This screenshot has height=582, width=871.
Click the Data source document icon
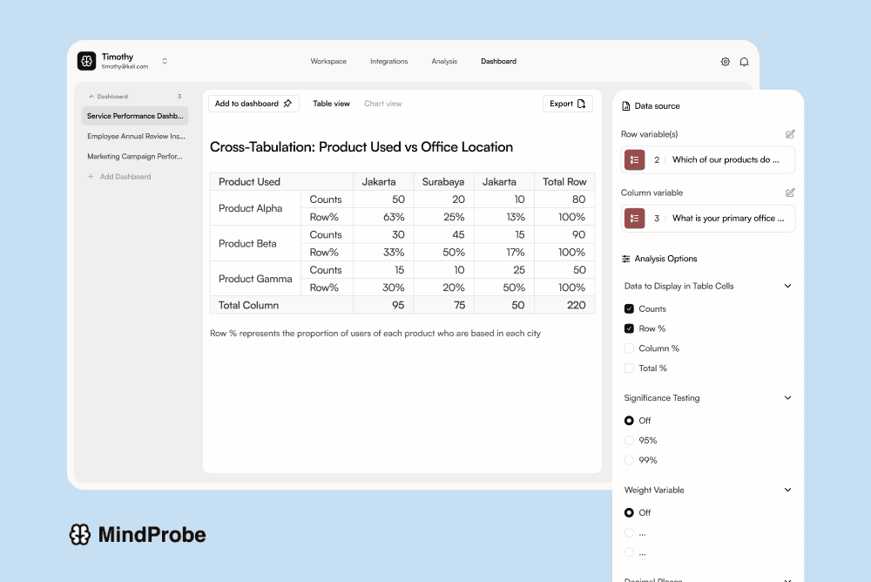(x=625, y=105)
